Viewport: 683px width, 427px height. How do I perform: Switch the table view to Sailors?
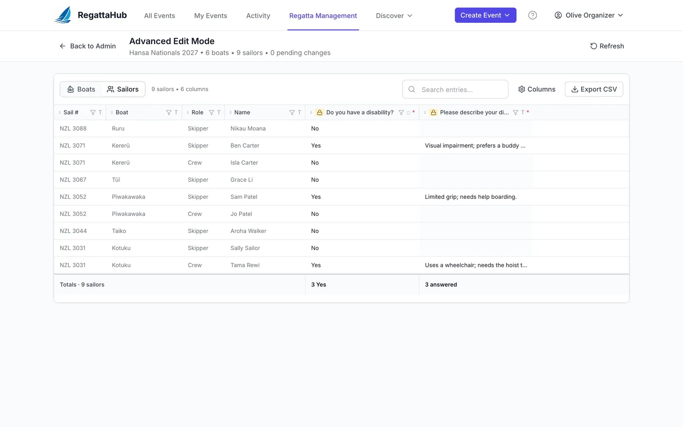(123, 89)
